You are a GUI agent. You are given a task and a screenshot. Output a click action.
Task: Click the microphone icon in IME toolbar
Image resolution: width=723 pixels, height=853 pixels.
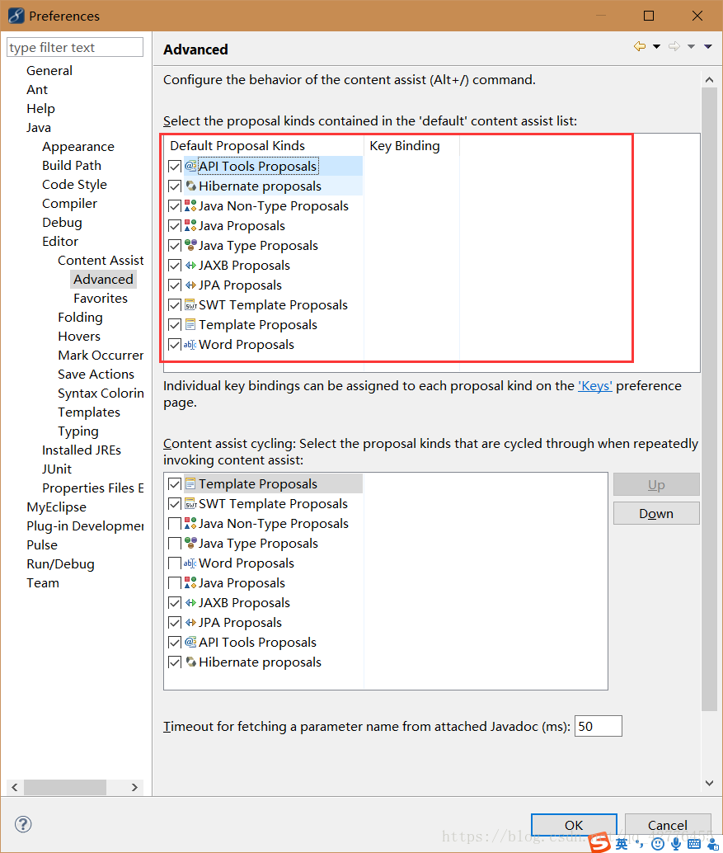click(676, 843)
